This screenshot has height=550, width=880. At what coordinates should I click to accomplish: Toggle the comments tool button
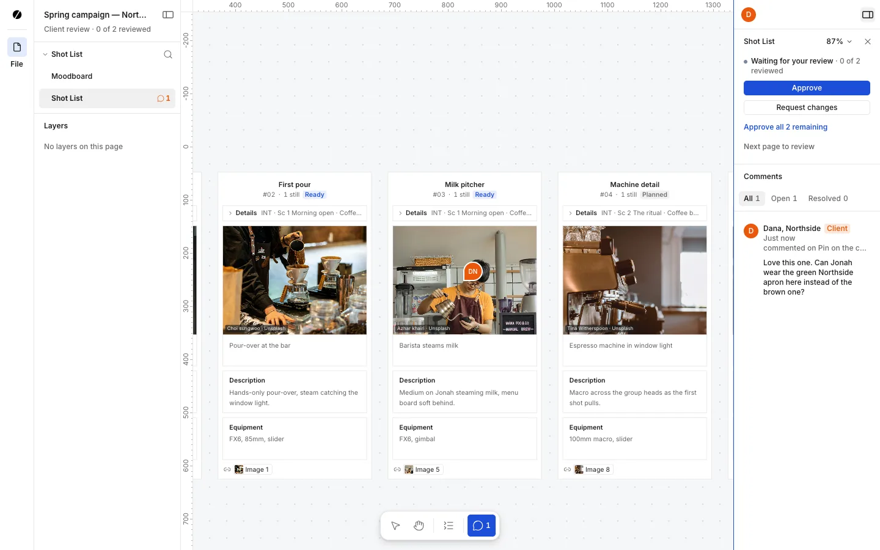(482, 526)
